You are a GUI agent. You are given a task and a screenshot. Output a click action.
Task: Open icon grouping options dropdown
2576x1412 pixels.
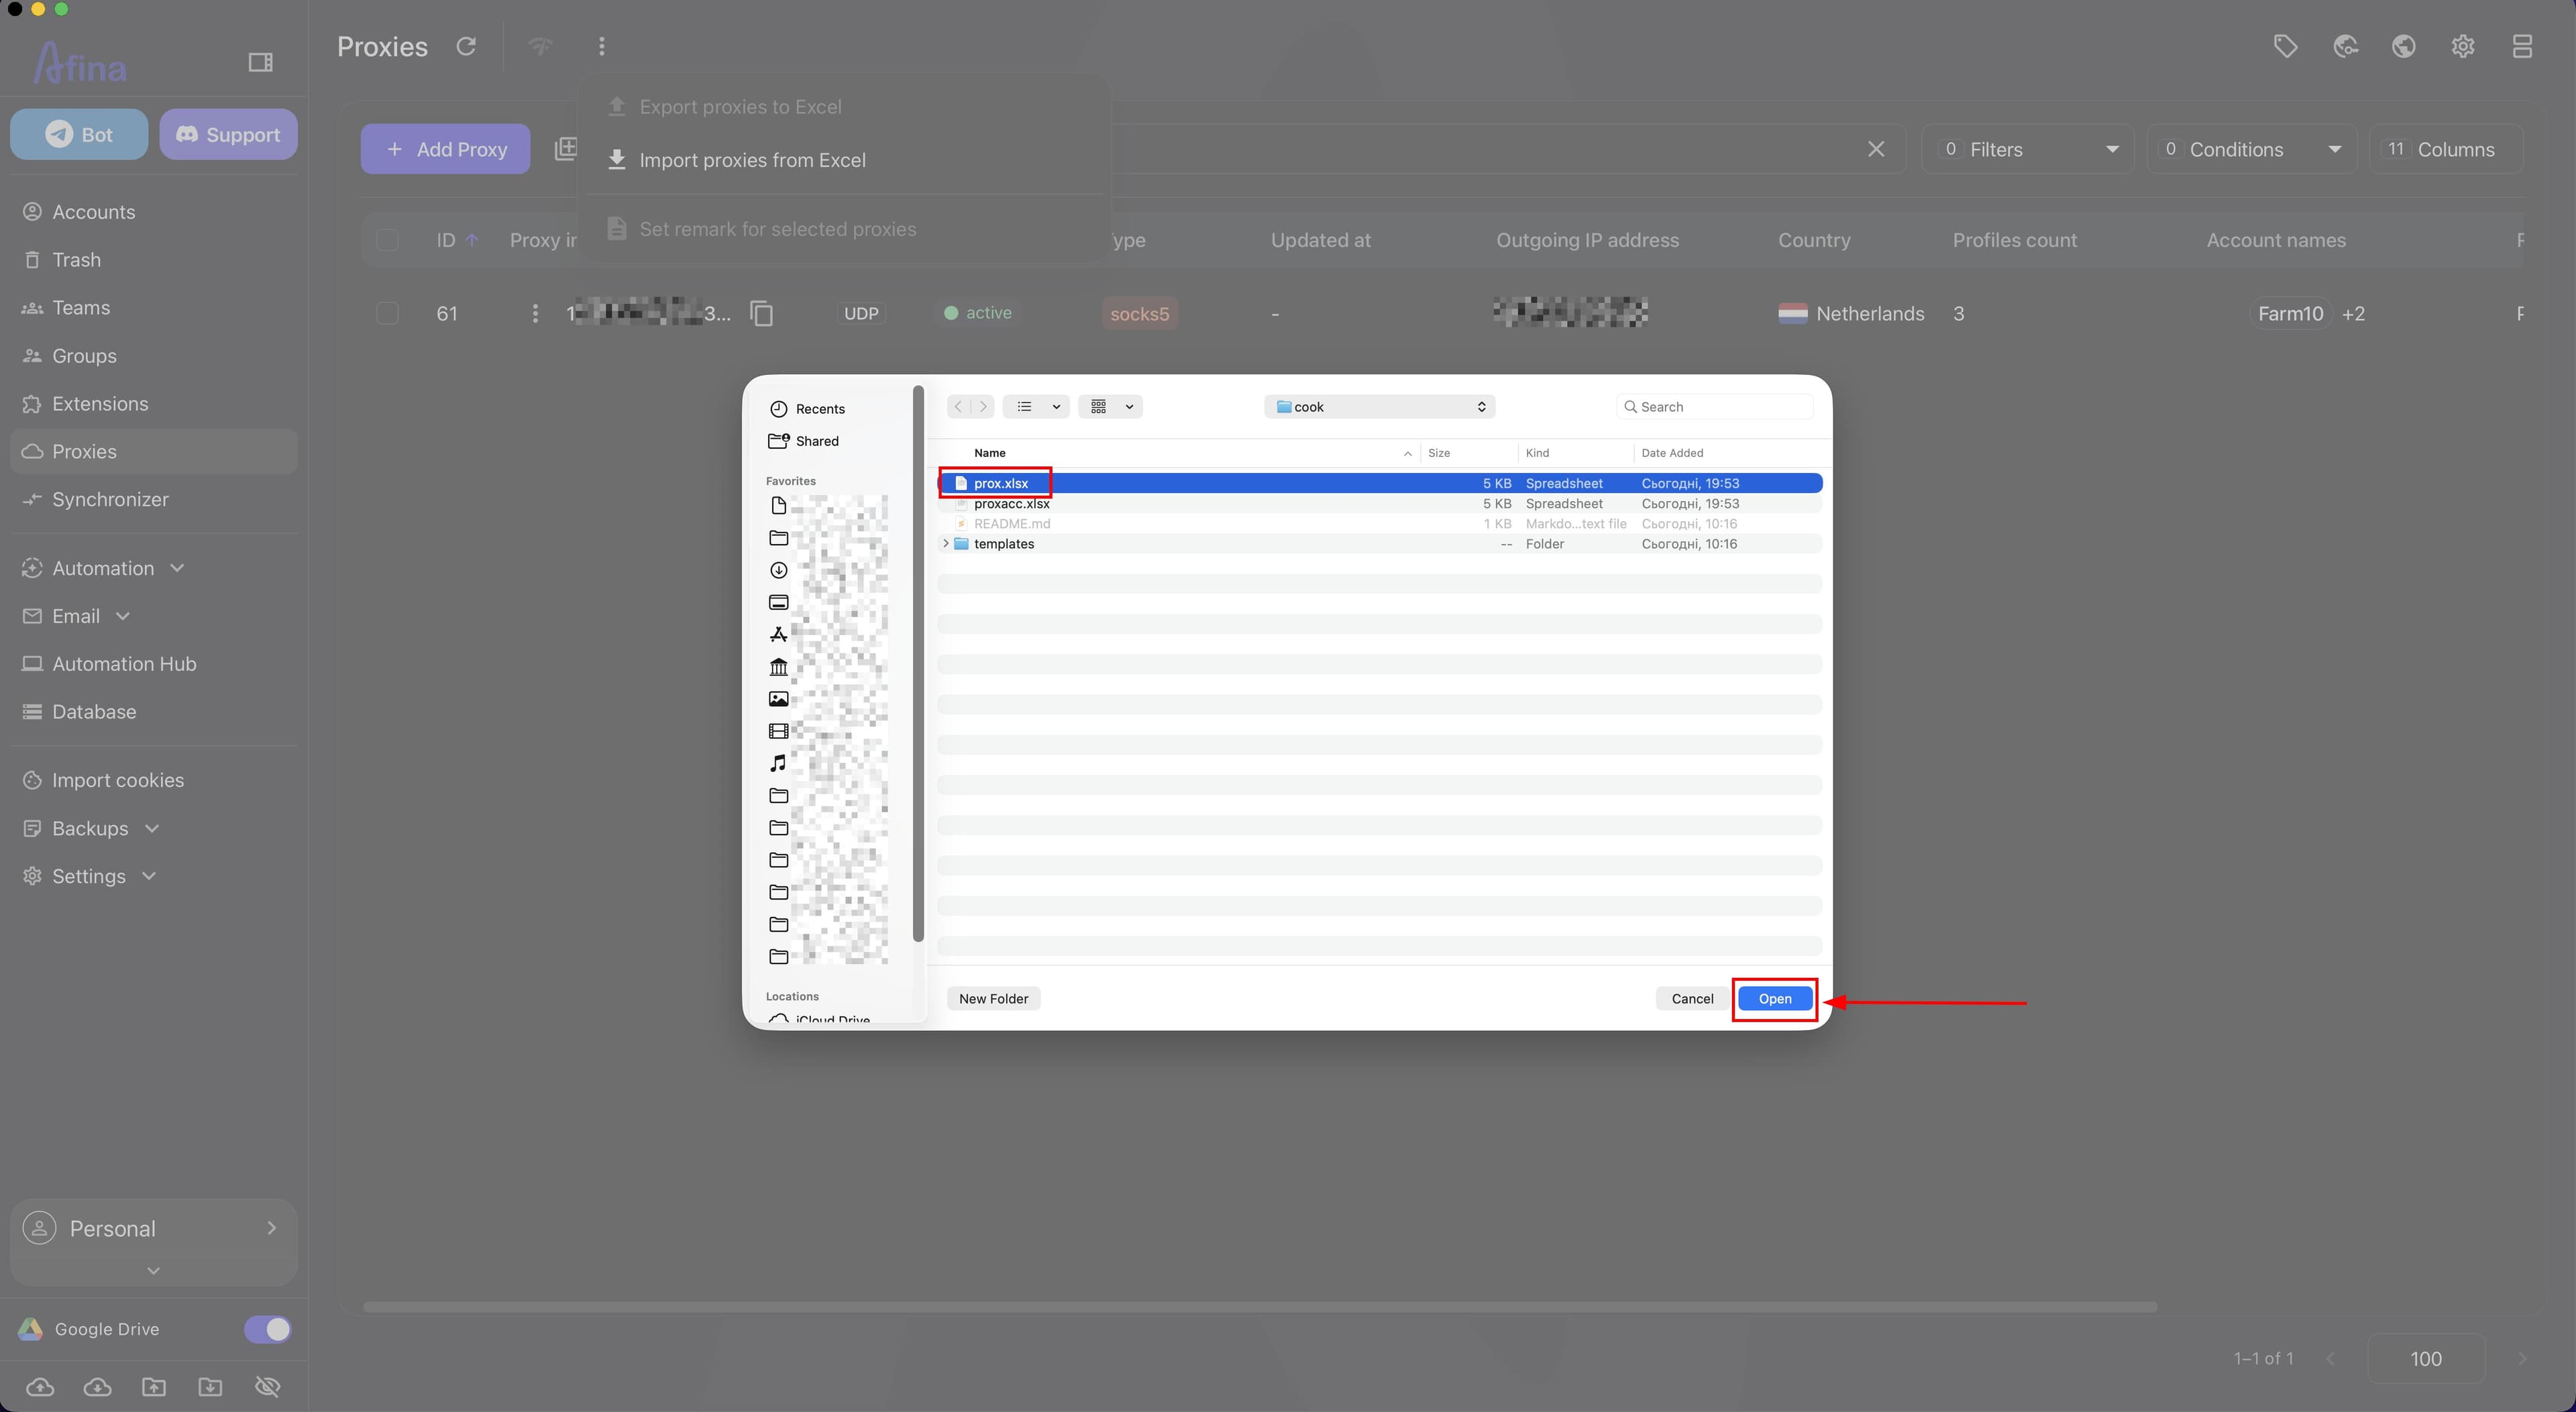coord(1110,406)
